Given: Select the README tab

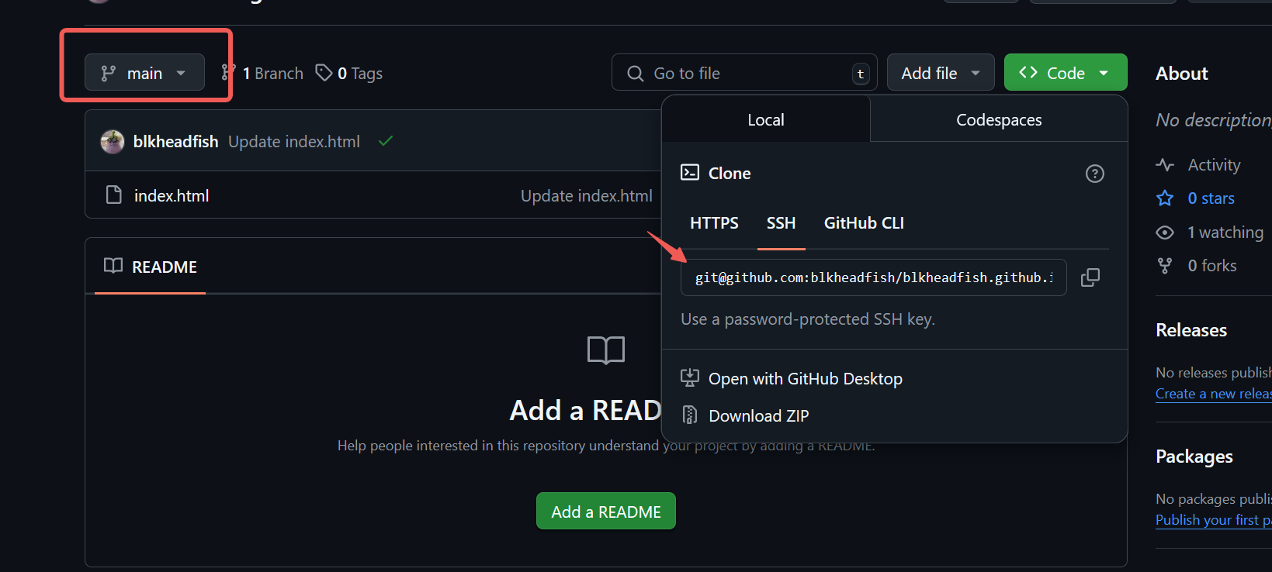Looking at the screenshot, I should click(x=151, y=267).
